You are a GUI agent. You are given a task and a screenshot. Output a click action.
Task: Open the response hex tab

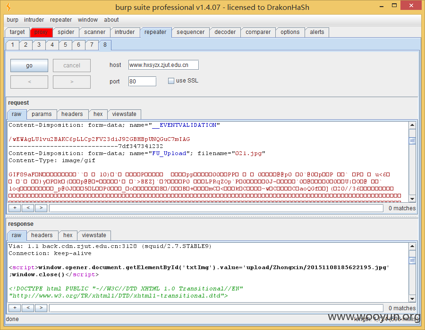(68, 235)
